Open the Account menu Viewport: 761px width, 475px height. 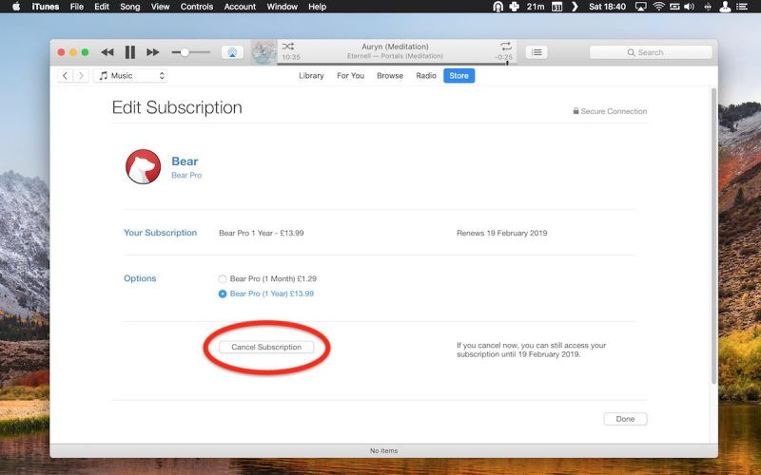click(x=240, y=7)
